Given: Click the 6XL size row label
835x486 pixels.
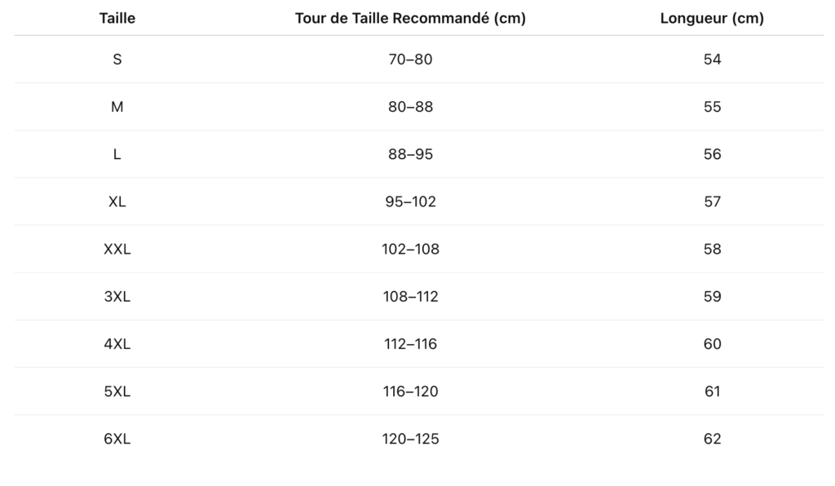Looking at the screenshot, I should (x=117, y=439).
